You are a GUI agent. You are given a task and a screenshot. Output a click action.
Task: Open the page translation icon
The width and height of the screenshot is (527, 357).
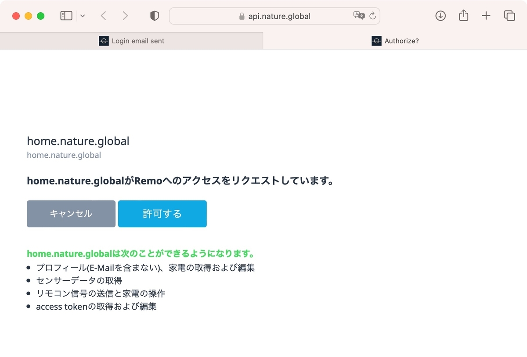pyautogui.click(x=359, y=16)
